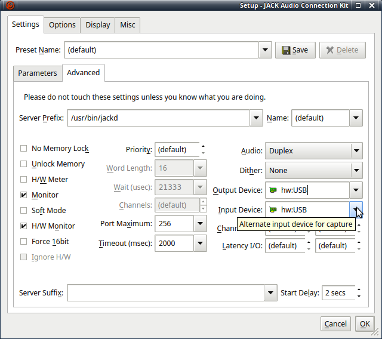
Task: Uncheck the Monitor checkbox
Action: tap(23, 195)
